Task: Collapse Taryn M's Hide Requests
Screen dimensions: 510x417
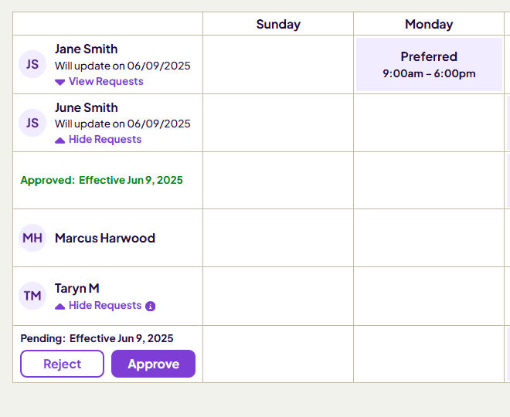Action: pos(105,305)
